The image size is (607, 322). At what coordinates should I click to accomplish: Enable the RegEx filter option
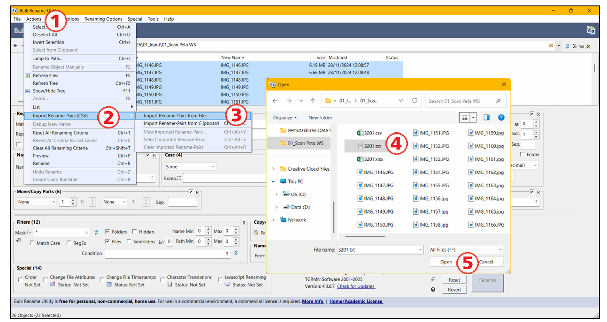coord(69,243)
